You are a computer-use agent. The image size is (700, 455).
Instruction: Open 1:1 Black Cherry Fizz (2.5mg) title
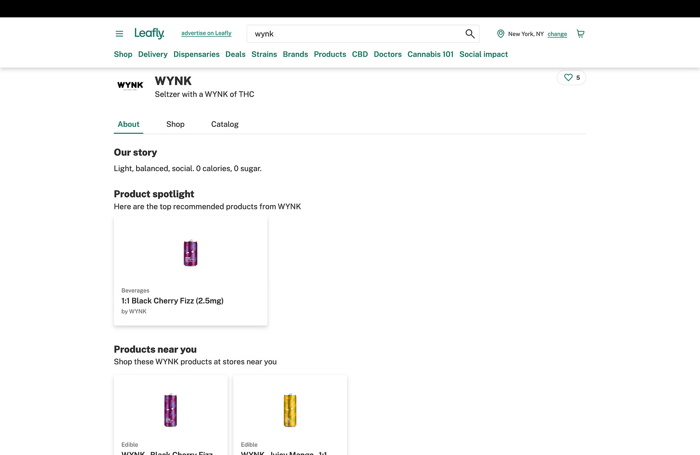click(173, 301)
